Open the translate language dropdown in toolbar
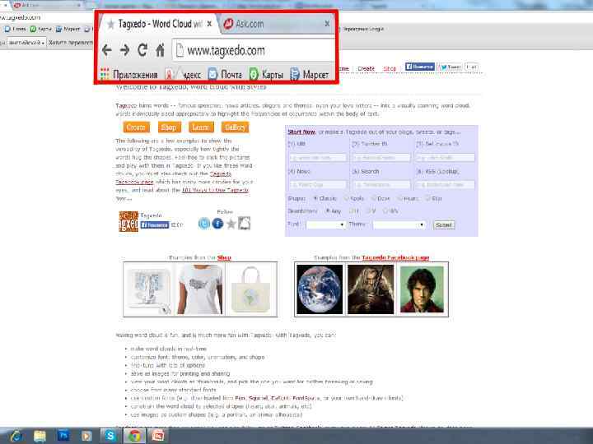 [26, 43]
